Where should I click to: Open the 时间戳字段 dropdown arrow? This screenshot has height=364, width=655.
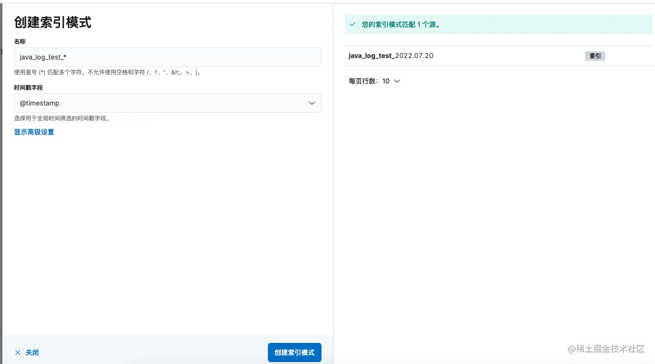pos(312,103)
